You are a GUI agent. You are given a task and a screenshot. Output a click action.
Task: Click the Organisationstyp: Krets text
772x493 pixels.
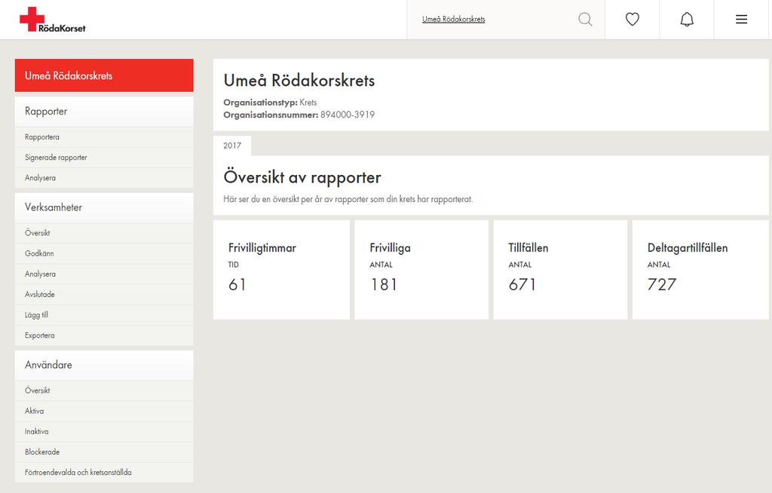coord(270,103)
